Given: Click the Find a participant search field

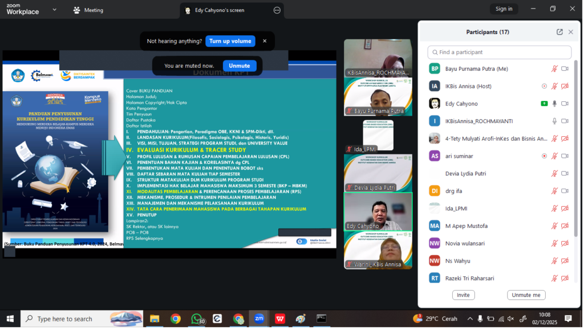Looking at the screenshot, I should [x=500, y=52].
